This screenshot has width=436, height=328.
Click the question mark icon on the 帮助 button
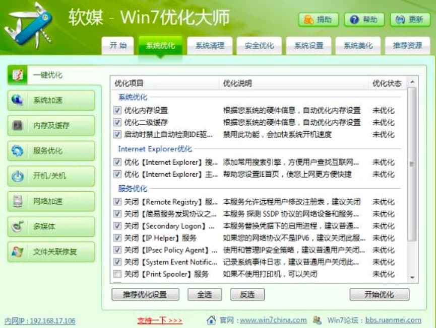tap(354, 20)
